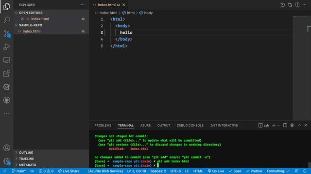Kill the terminal with trash icon
This screenshot has height=174, width=311.
tap(292, 125)
